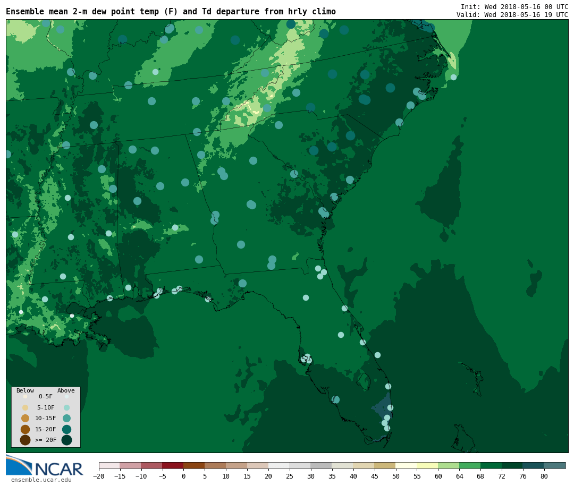The image size is (574, 486).
Task: Click the Above 10-15F legend circle
Action: click(66, 418)
